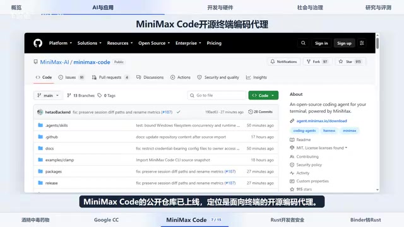Image resolution: width=404 pixels, height=227 pixels.
Task: Open 915 stars in About sidebar
Action: pos(304,189)
